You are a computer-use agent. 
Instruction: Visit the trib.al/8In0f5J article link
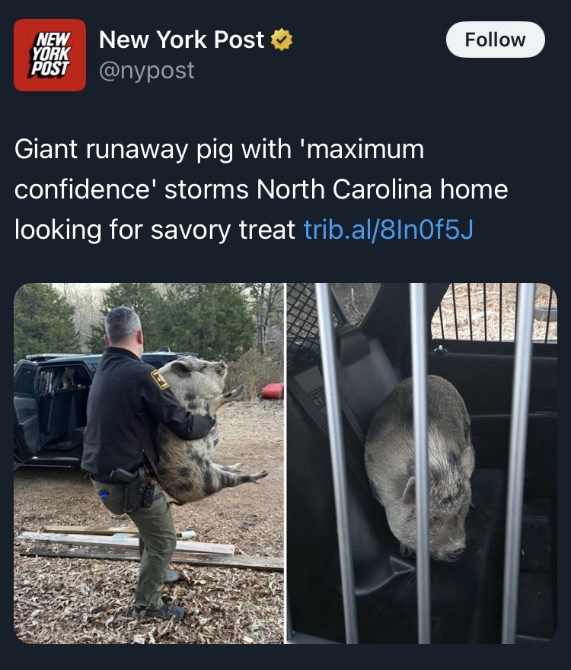coord(388,230)
